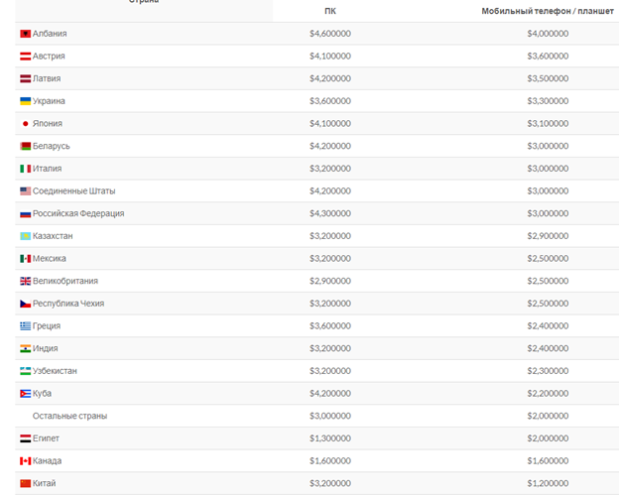The width and height of the screenshot is (619, 496).
Task: Select the Беларусь country name
Action: [51, 147]
